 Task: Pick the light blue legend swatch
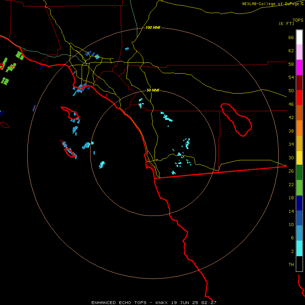tap(299, 233)
